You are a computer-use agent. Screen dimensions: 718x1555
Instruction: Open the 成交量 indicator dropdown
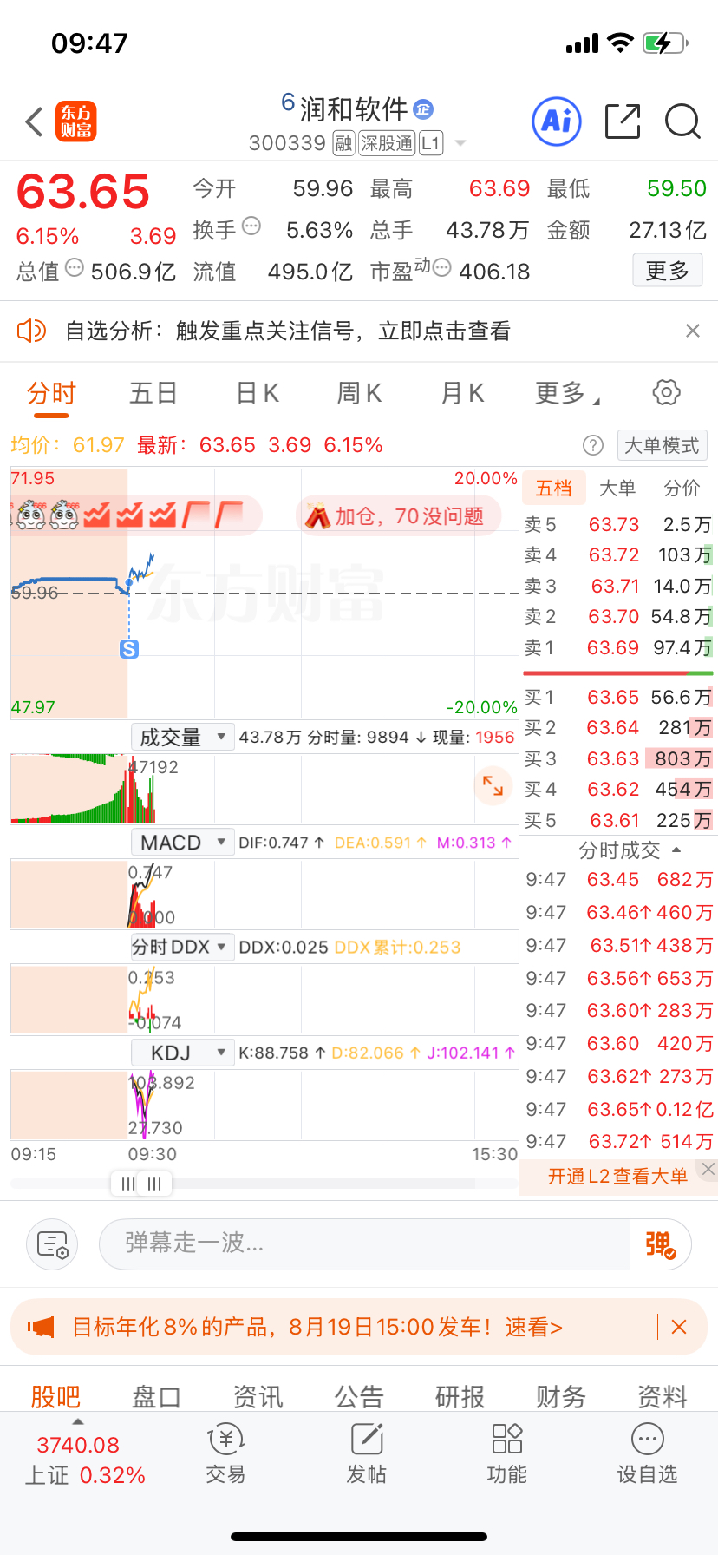(x=182, y=738)
